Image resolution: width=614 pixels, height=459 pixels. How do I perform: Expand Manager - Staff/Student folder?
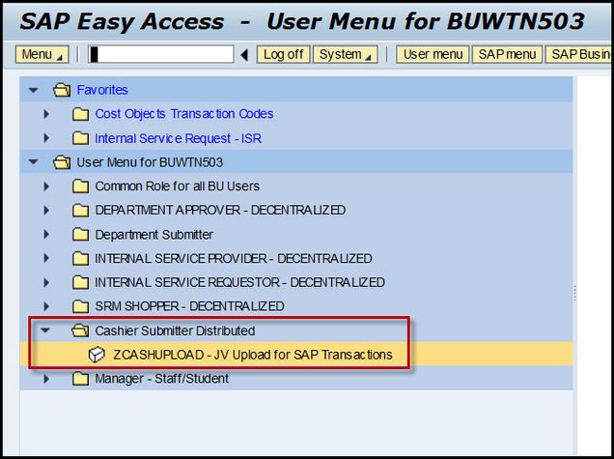46,379
